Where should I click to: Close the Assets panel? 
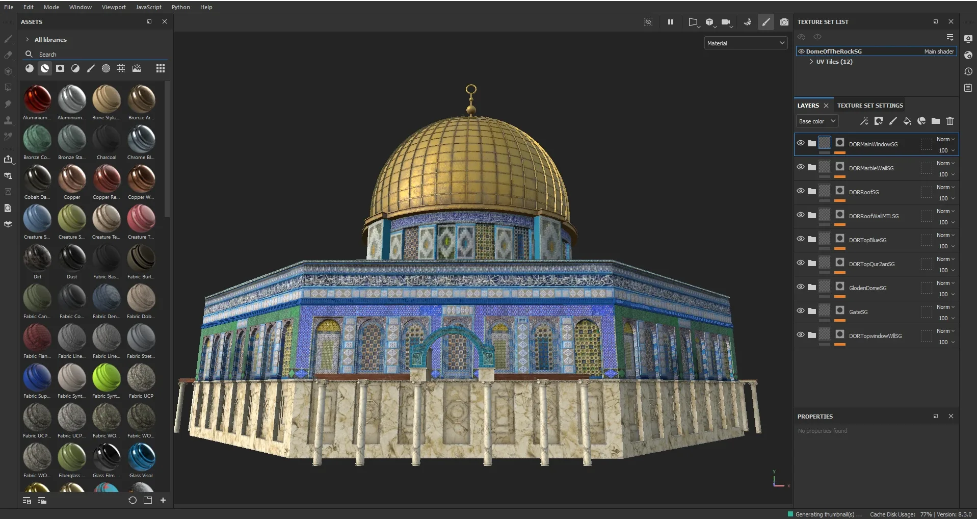pos(165,21)
